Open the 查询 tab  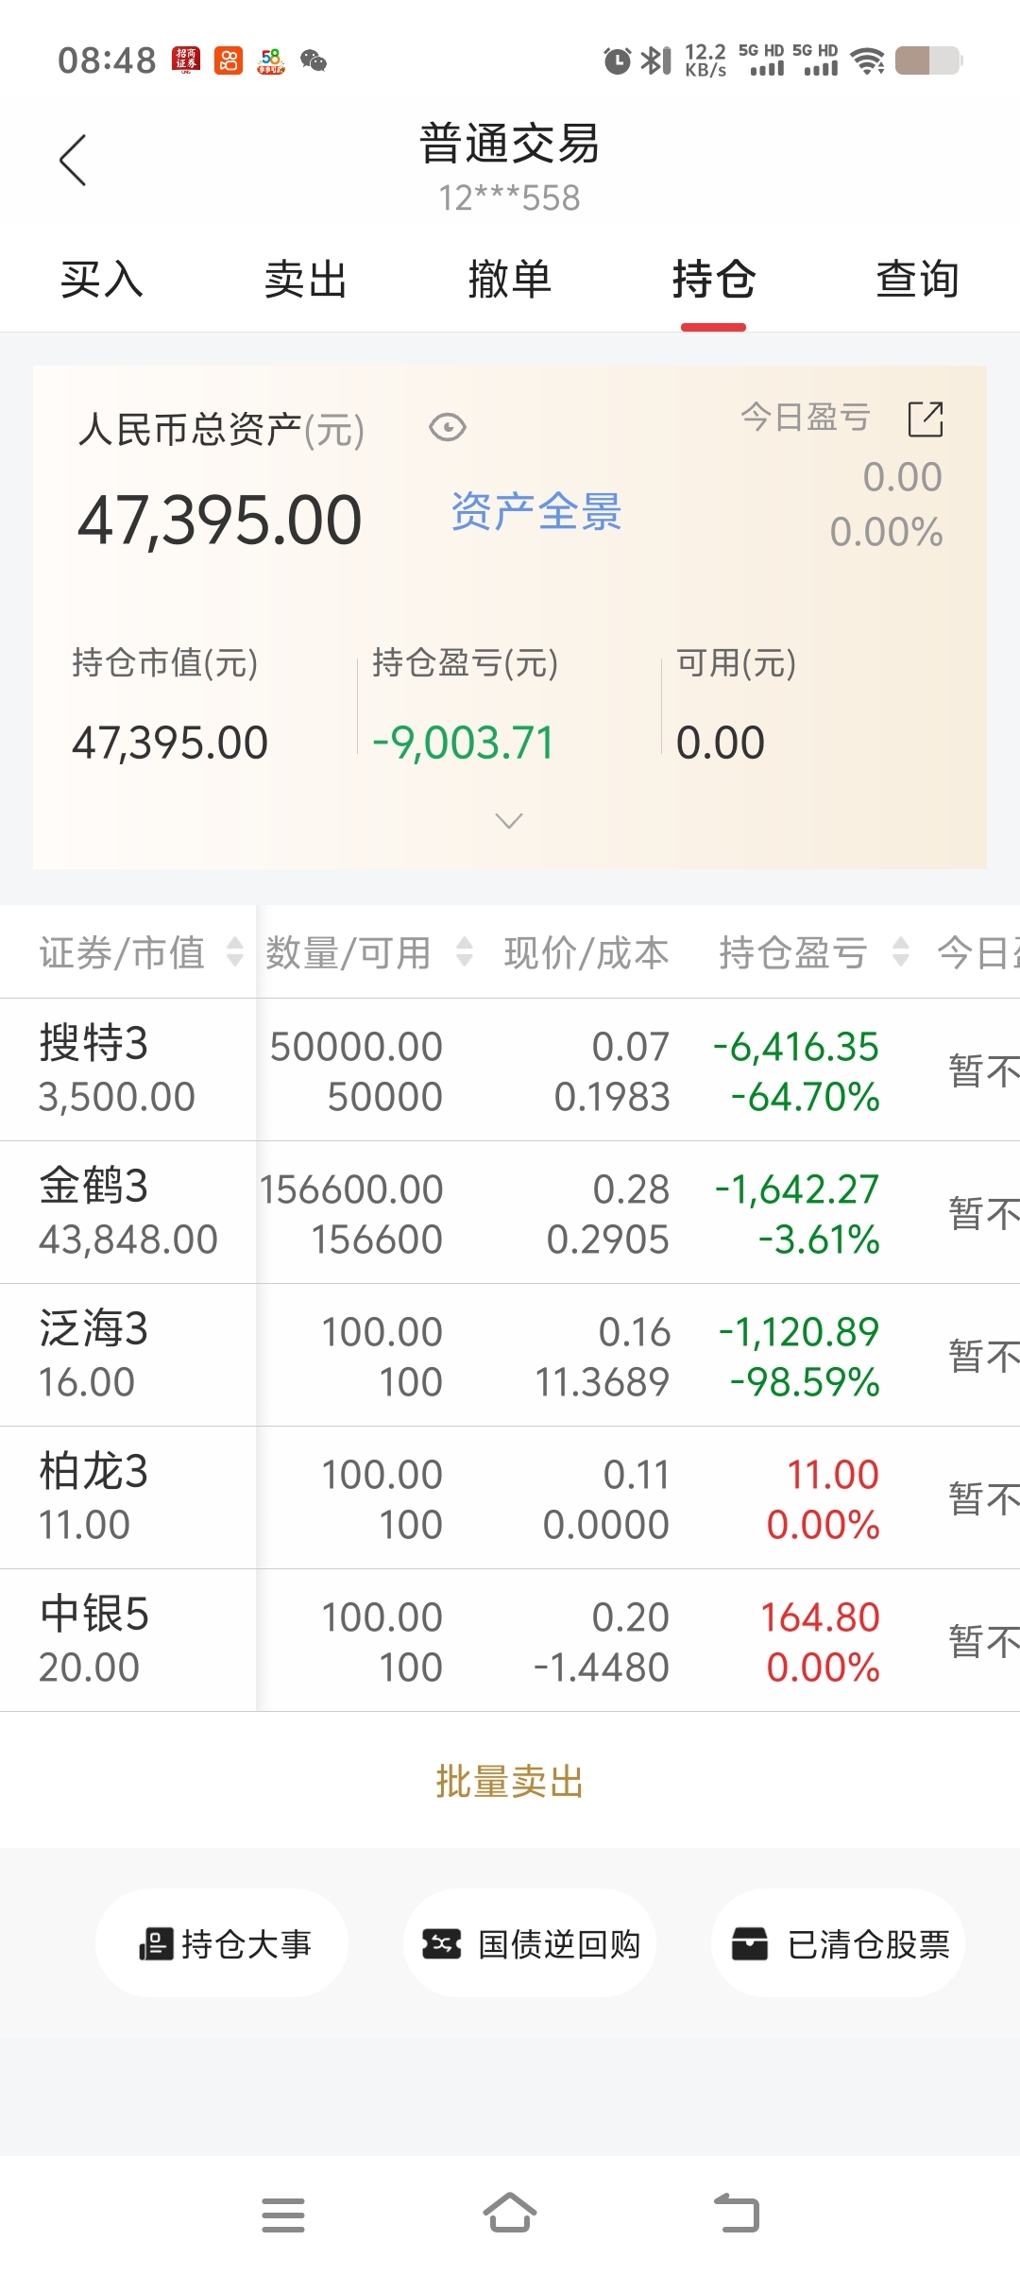(x=917, y=281)
